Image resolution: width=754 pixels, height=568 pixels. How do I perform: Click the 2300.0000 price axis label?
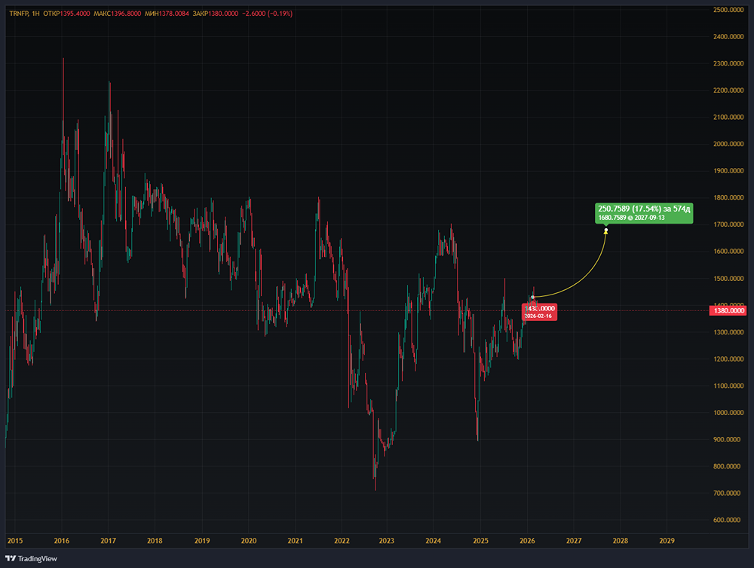coord(728,63)
